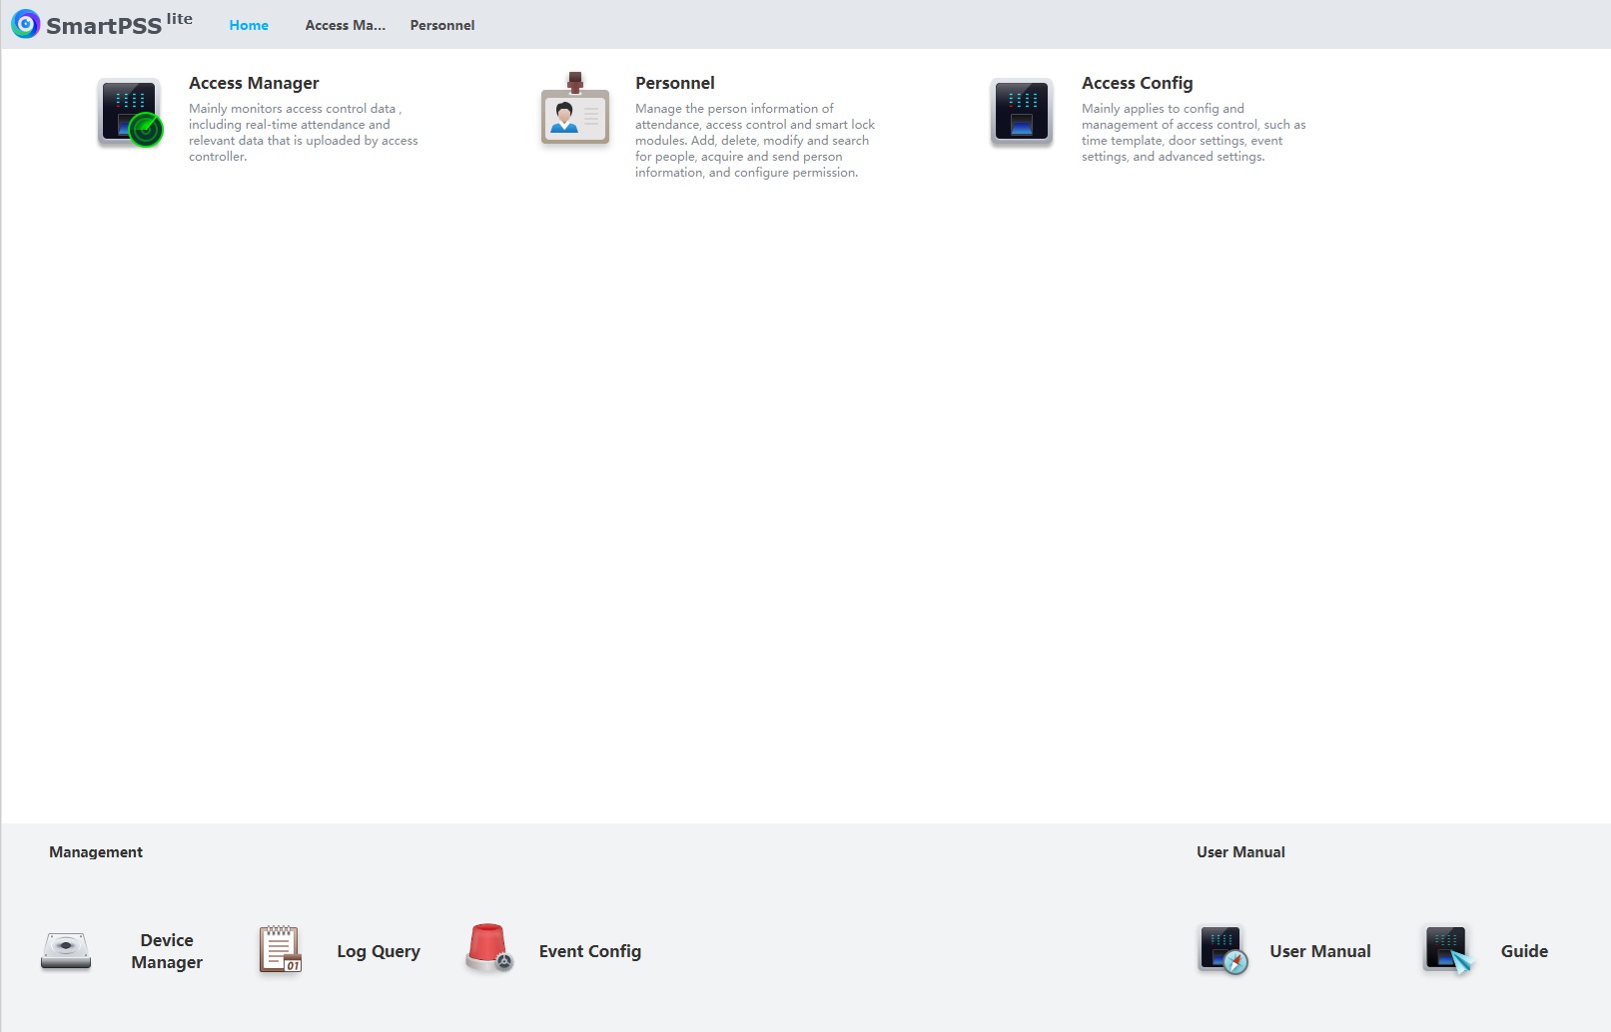
Task: Click the SmartPSS lite logo icon
Action: click(25, 24)
